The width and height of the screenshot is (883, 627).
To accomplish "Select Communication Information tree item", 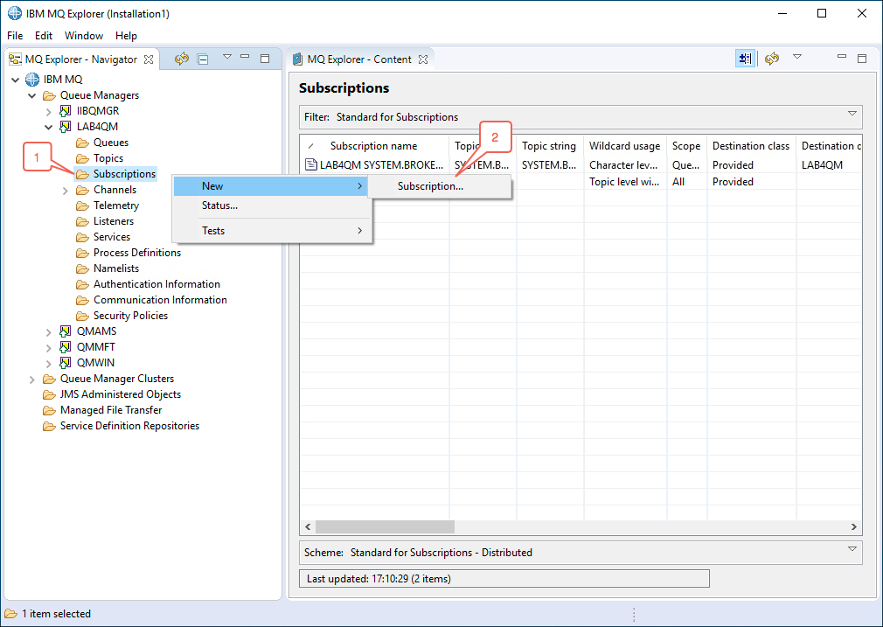I will click(x=160, y=300).
